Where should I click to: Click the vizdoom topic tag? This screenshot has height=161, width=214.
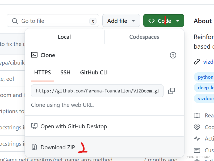[204, 99]
